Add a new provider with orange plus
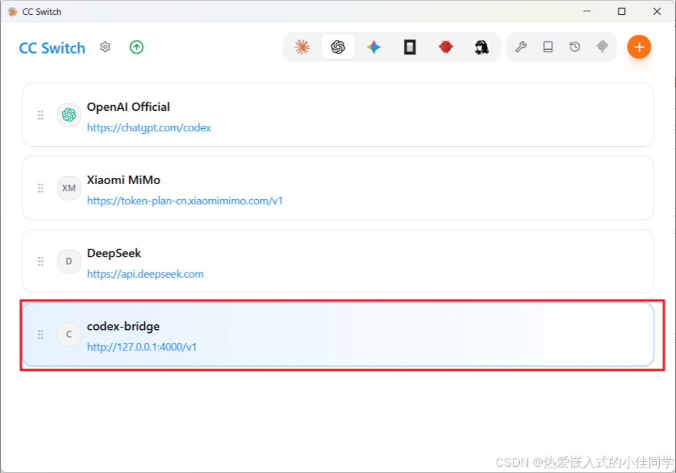Image resolution: width=676 pixels, height=473 pixels. (639, 47)
